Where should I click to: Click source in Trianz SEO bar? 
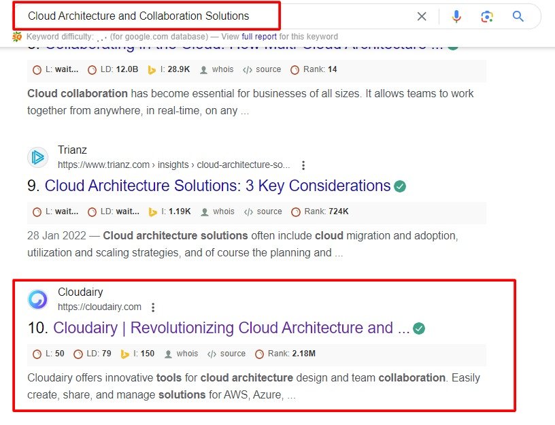269,211
